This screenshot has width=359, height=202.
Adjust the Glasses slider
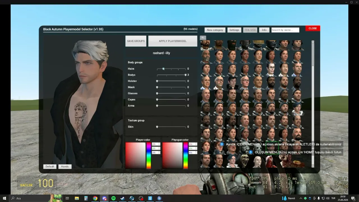(171, 93)
